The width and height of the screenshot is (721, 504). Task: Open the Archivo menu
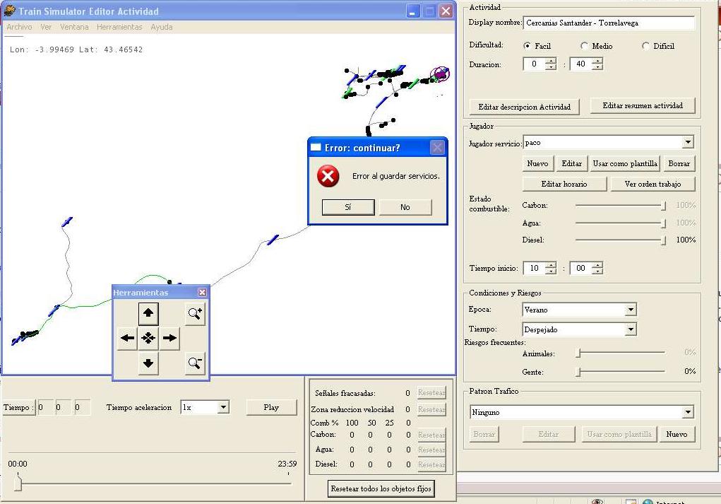click(19, 27)
